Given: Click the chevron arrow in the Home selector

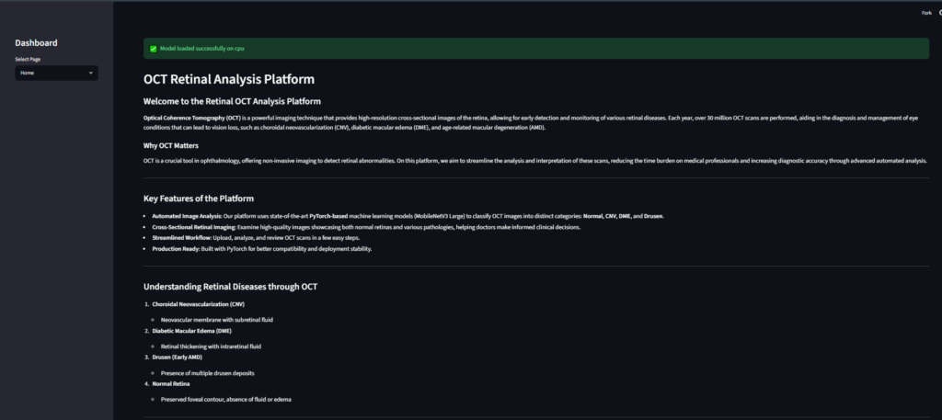Looking at the screenshot, I should 91,73.
